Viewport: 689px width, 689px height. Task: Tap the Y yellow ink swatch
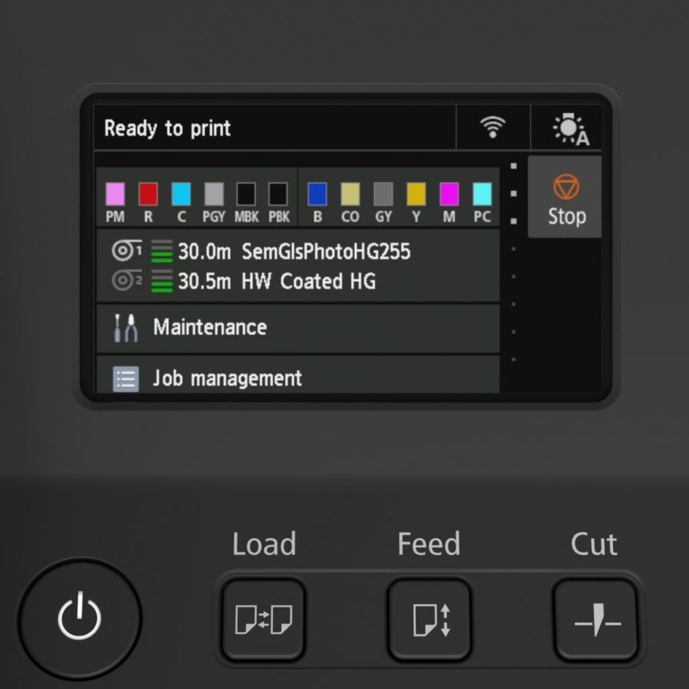tap(416, 194)
